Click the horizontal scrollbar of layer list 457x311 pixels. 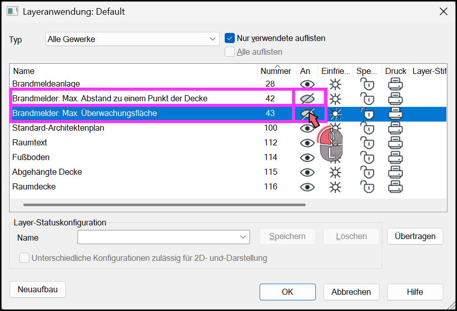[164, 205]
